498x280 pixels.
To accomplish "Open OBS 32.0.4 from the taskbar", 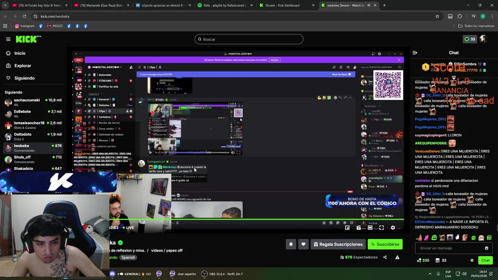I will click(x=222, y=274).
